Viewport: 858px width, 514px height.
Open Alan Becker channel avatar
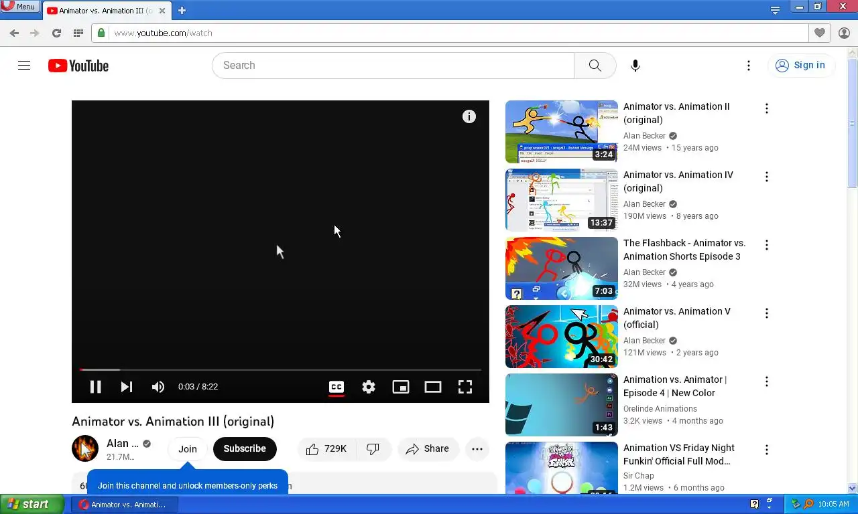(85, 448)
